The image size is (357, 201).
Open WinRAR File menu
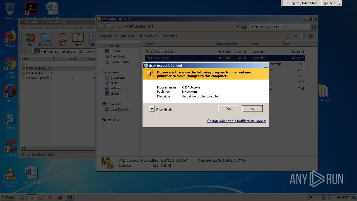coord(23,27)
